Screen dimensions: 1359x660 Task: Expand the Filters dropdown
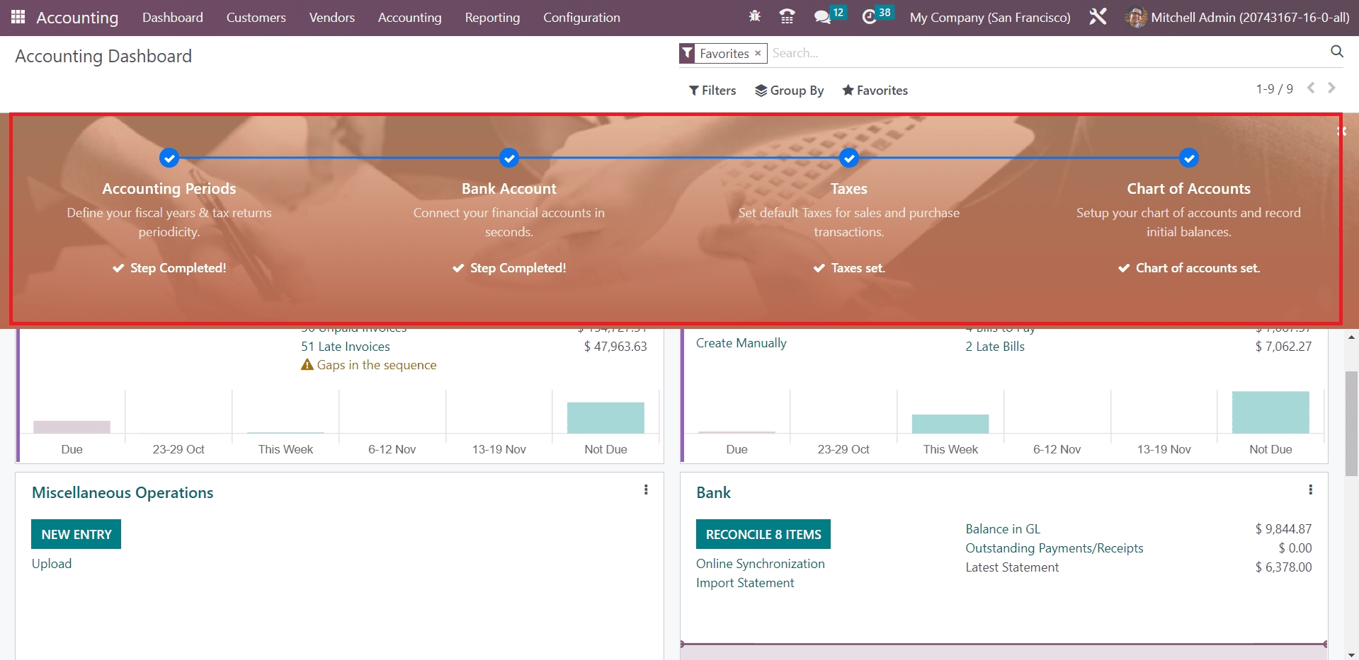click(x=712, y=91)
